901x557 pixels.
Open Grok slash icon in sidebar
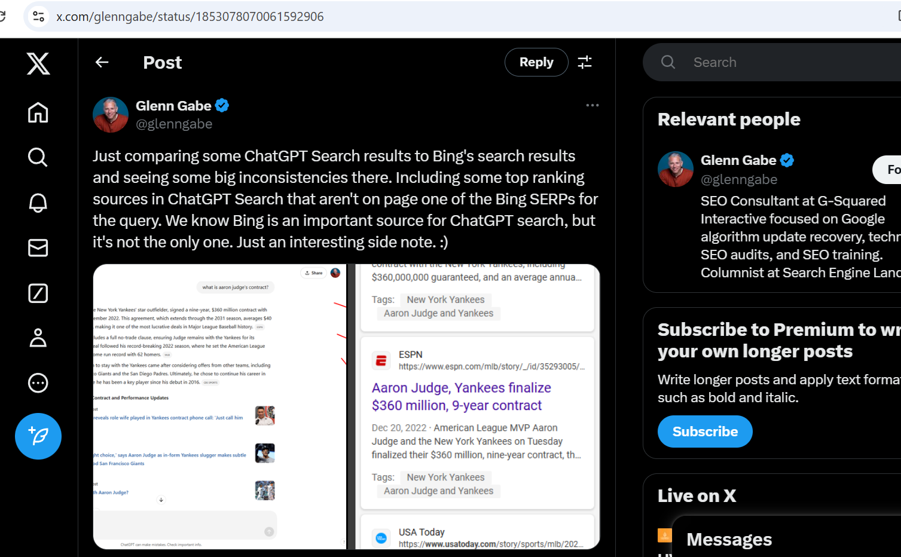click(x=38, y=293)
